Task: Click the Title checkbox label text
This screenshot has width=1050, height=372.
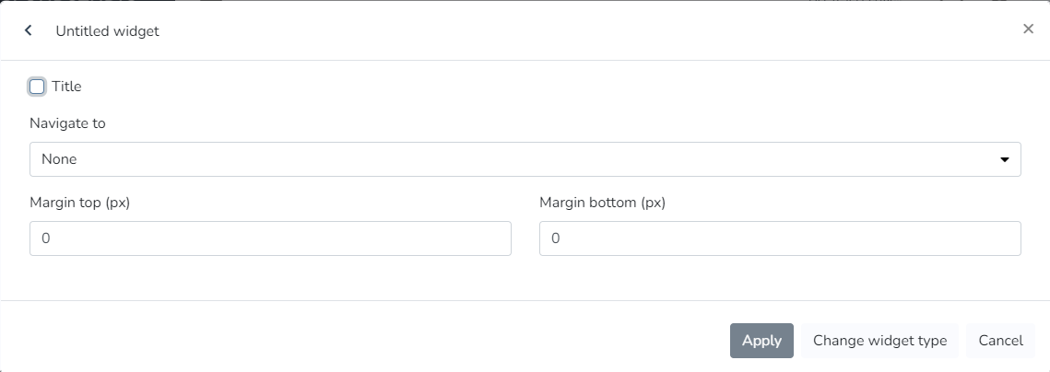Action: point(66,87)
